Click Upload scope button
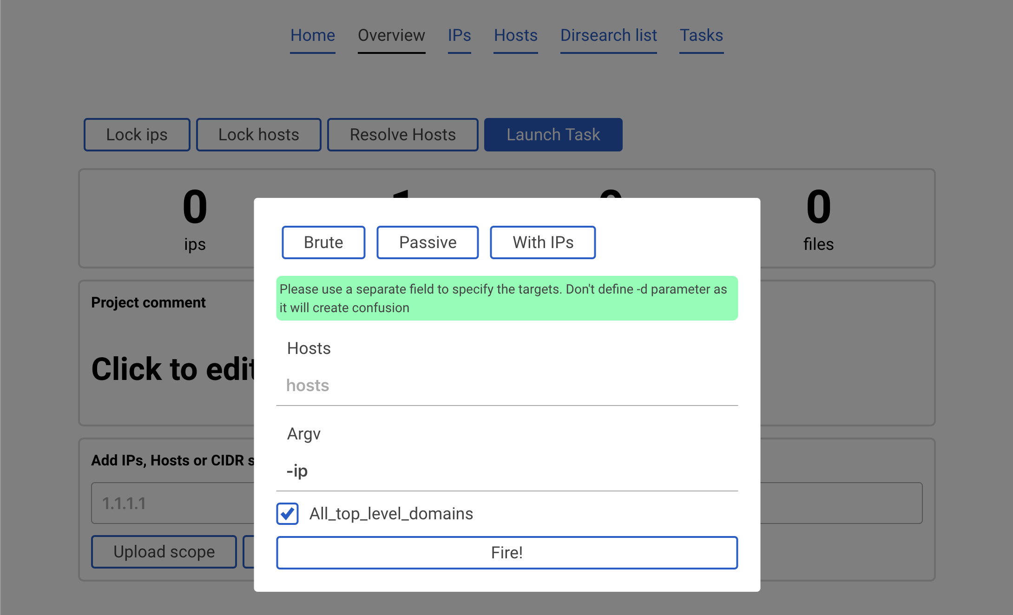The image size is (1013, 615). (164, 551)
